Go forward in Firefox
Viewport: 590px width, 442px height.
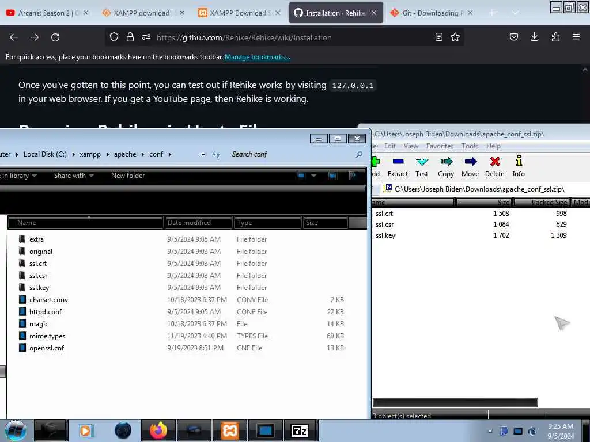click(35, 37)
